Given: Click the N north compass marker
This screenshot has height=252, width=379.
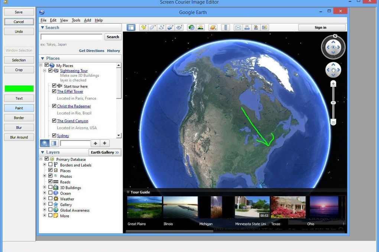Looking at the screenshot, I should pyautogui.click(x=335, y=36).
